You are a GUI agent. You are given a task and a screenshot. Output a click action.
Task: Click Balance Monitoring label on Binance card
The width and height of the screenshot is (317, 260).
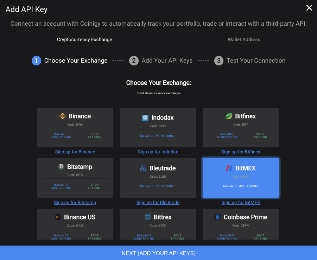pyautogui.click(x=61, y=136)
